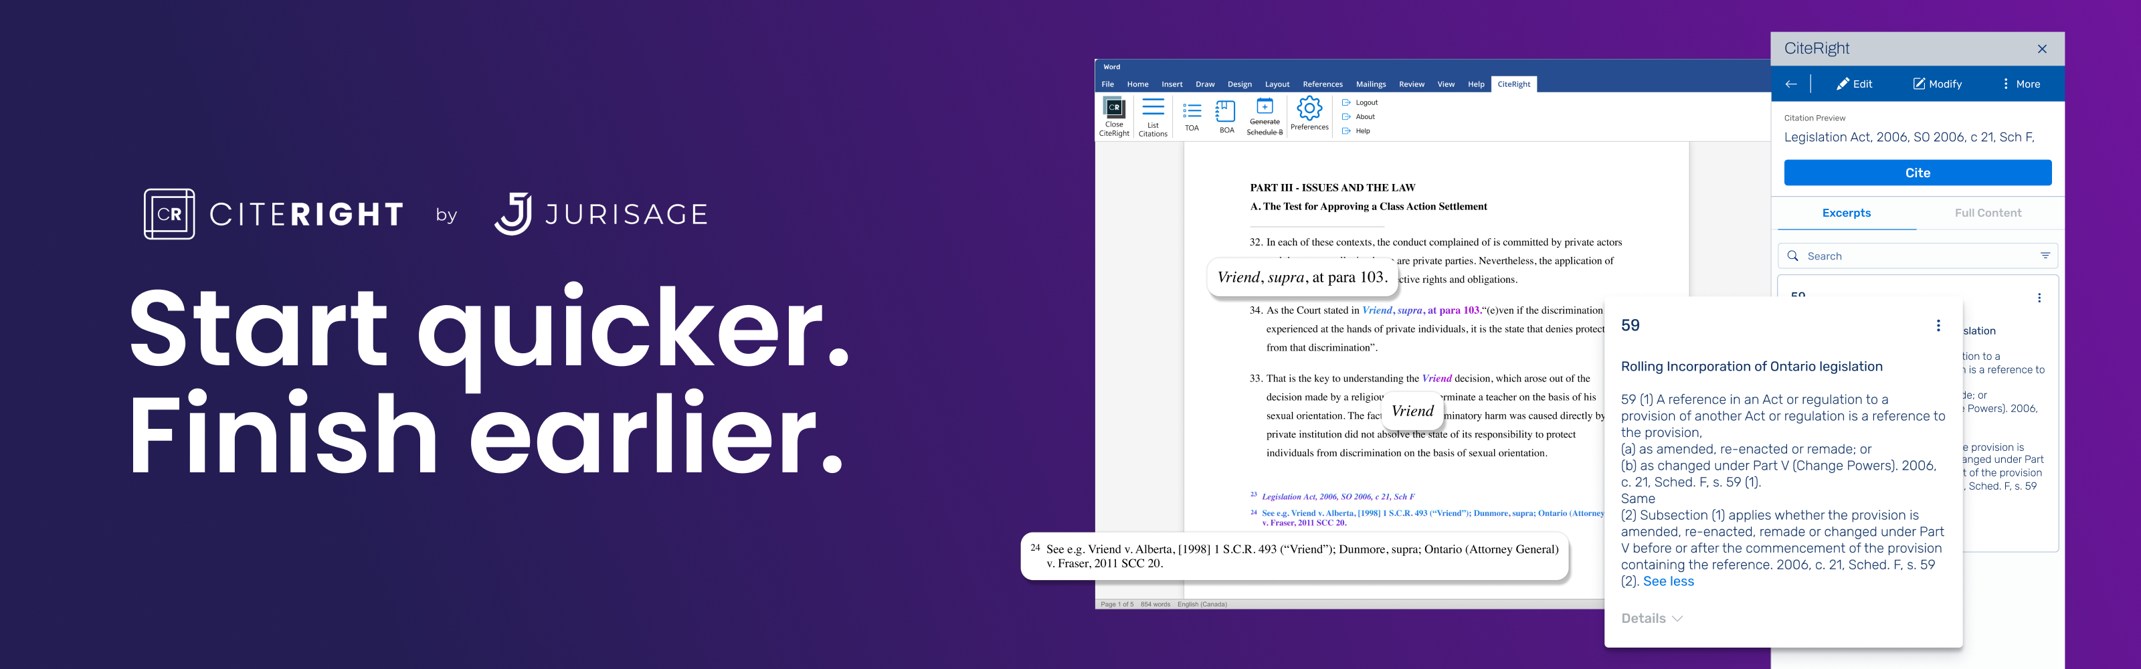This screenshot has width=2141, height=669.
Task: Click the Modify button
Action: click(1938, 84)
